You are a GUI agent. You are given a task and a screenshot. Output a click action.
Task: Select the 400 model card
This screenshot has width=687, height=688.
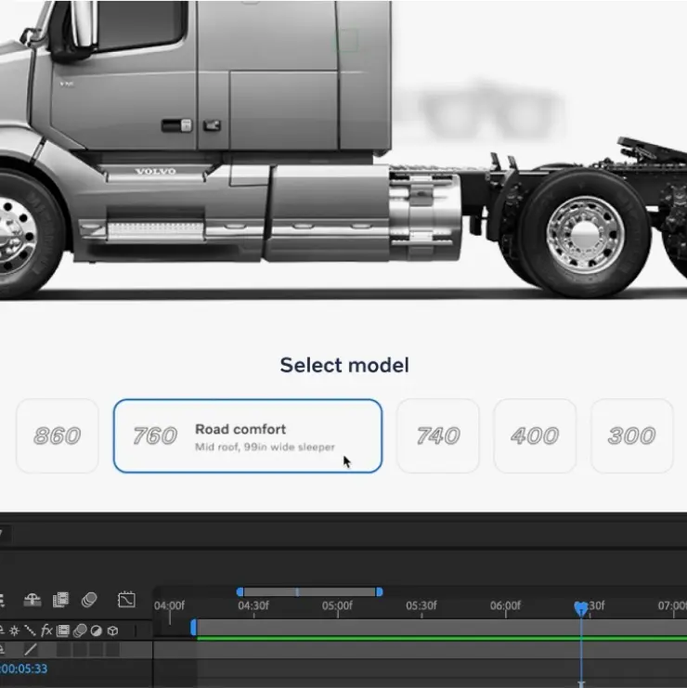point(535,435)
